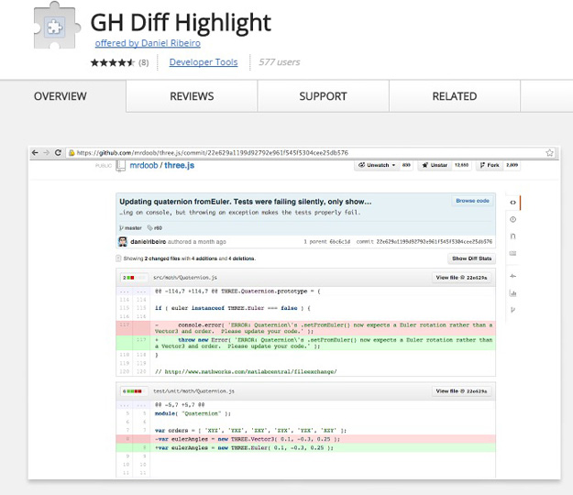This screenshot has width=573, height=495.
Task: Click the mathworks.com comment line
Action: tap(246, 372)
